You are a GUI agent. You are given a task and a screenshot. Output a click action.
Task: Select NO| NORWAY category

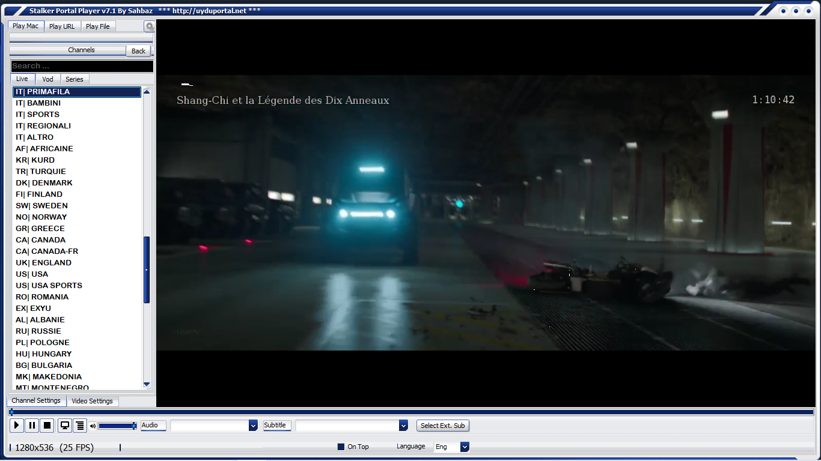click(x=77, y=217)
